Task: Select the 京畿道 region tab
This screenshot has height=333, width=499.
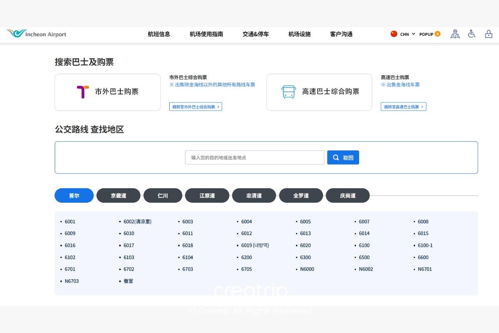Action: (x=119, y=196)
